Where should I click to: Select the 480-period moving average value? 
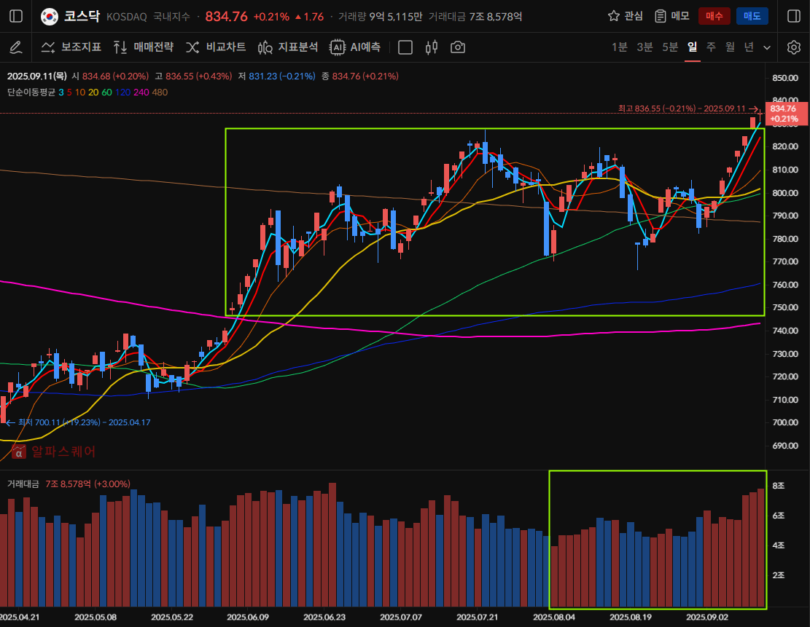coord(160,92)
